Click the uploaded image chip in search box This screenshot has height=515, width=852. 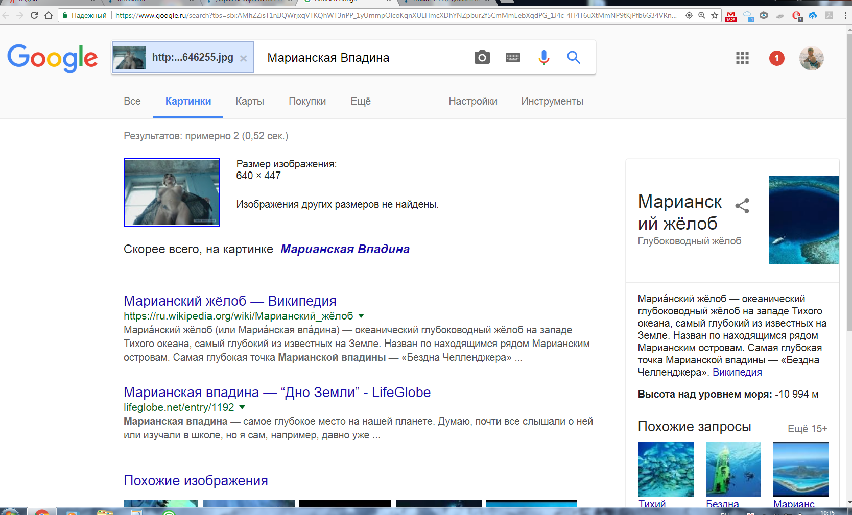tap(183, 58)
